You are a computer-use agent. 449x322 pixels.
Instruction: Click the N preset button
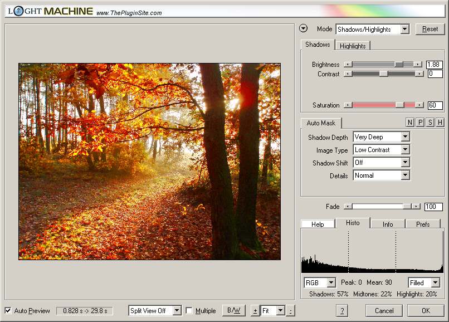tap(410, 123)
